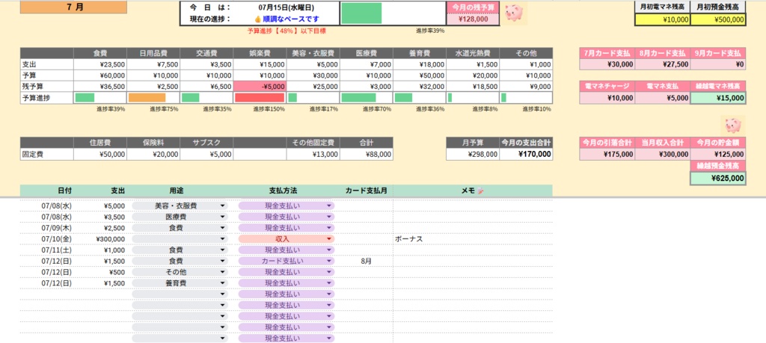Open the 食費 category dropdown on 07/09 row
The image size is (766, 343).
click(223, 228)
